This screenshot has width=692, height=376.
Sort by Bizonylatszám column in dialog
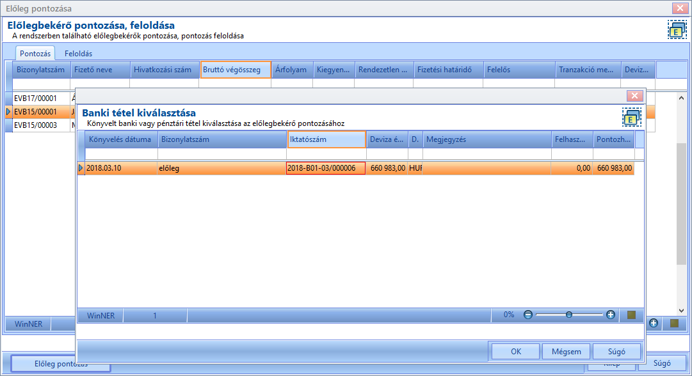click(222, 139)
